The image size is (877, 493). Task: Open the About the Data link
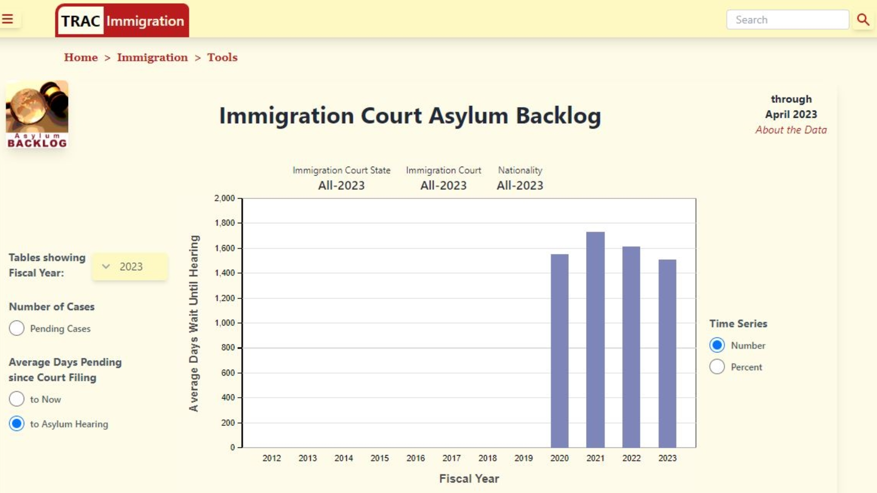tap(792, 130)
